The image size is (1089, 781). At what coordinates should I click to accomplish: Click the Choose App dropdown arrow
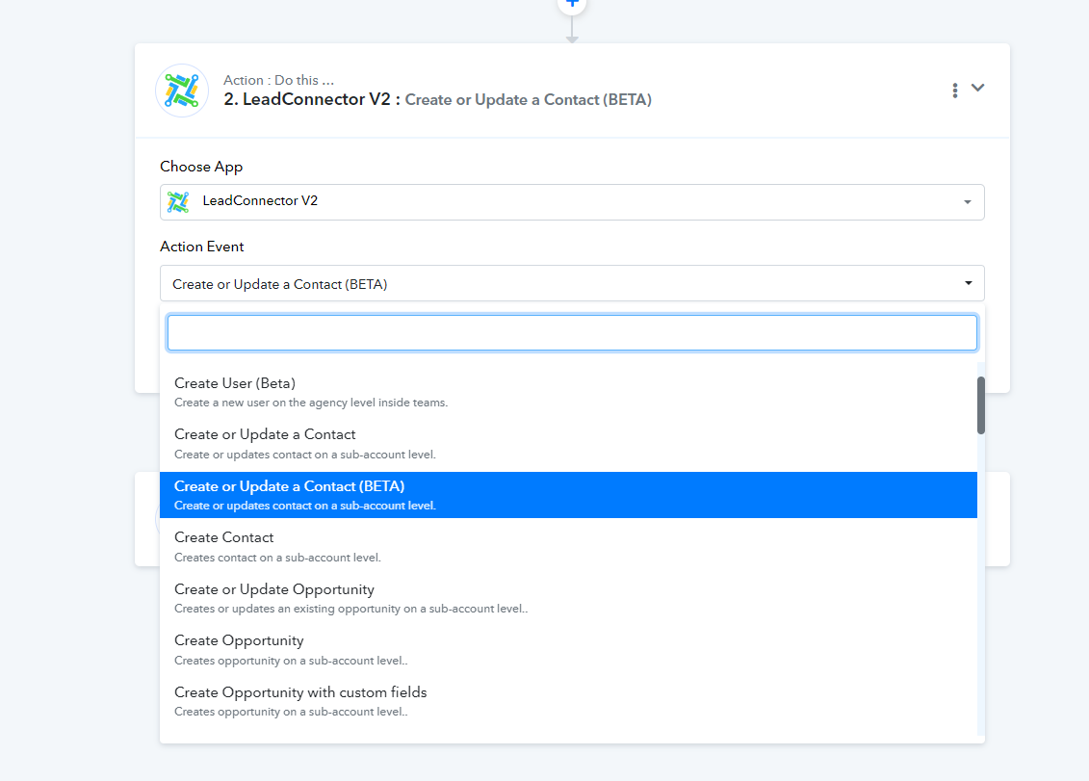pos(968,202)
